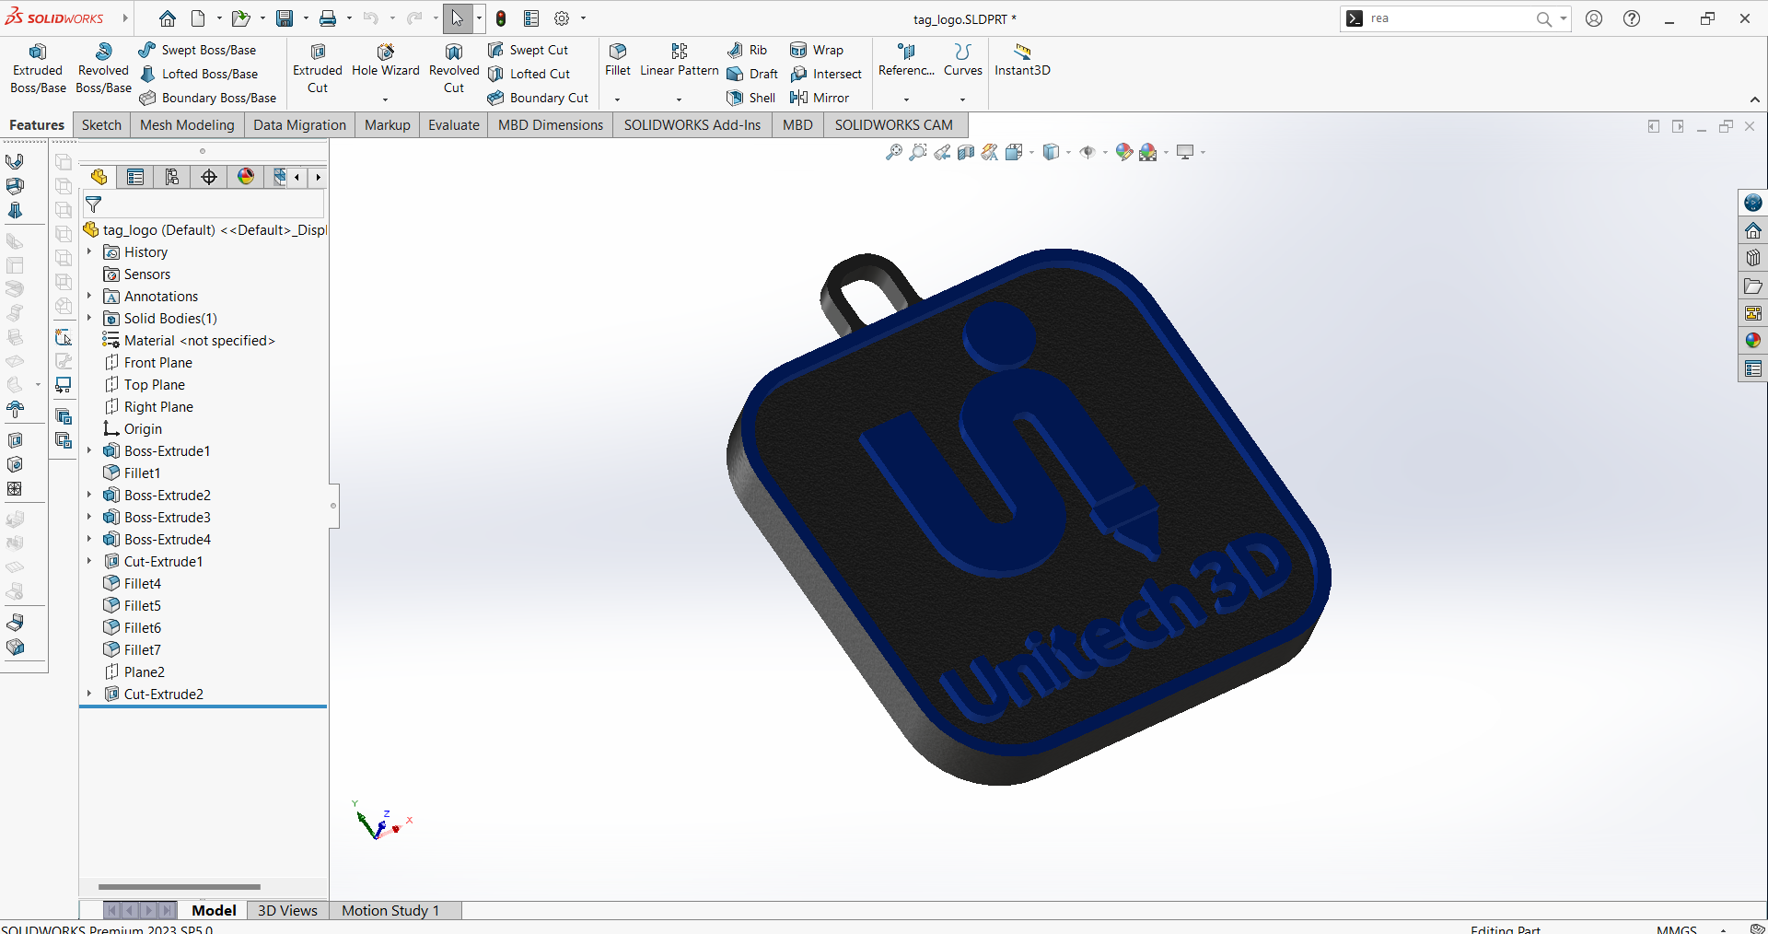Switch to the Mesh Modeling tab

click(187, 125)
